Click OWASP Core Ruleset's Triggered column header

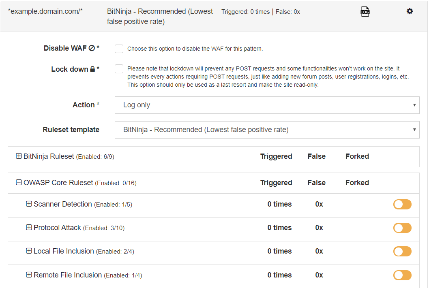[276, 183]
